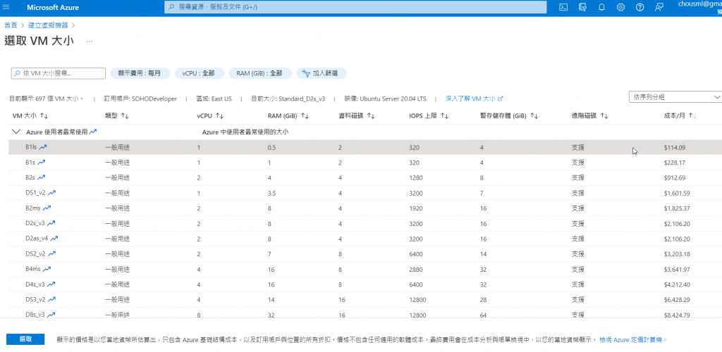This screenshot has width=722, height=352.
Task: Select the DS1_v2 VM size row
Action: click(365, 192)
